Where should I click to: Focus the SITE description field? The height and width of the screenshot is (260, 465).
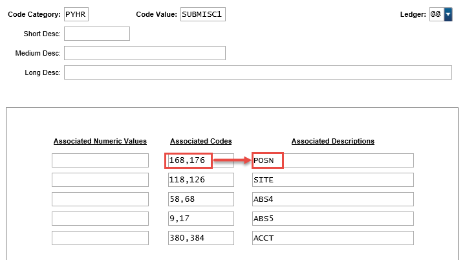[x=332, y=180]
